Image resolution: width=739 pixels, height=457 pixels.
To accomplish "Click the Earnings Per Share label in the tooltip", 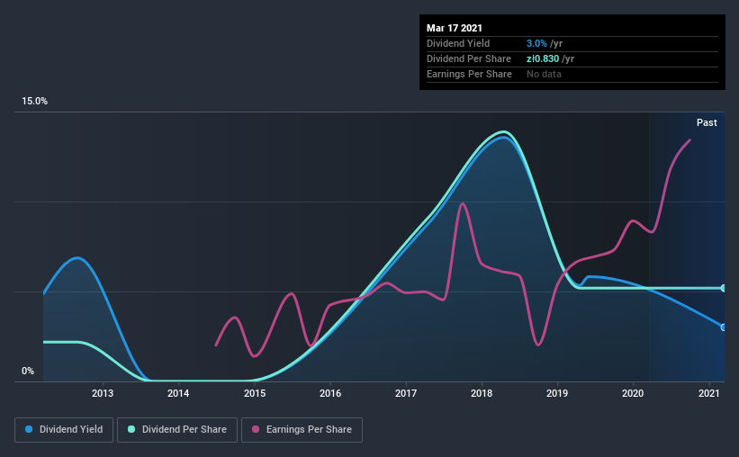I will pos(470,74).
